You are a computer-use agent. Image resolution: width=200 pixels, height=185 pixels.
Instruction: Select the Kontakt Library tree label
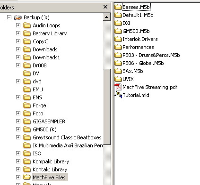[x=50, y=169]
